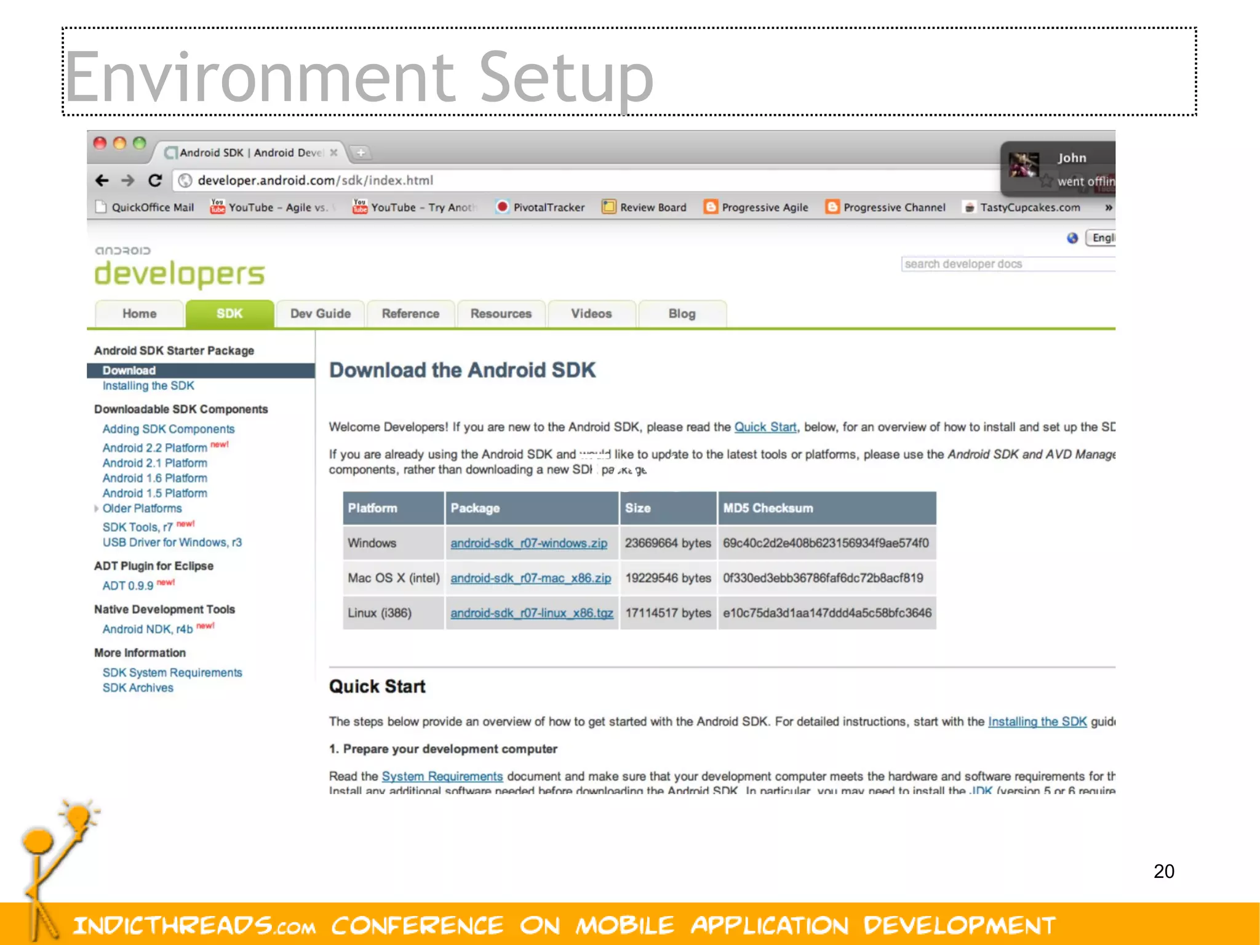The width and height of the screenshot is (1260, 945).
Task: Open the Resources tab
Action: pos(501,314)
